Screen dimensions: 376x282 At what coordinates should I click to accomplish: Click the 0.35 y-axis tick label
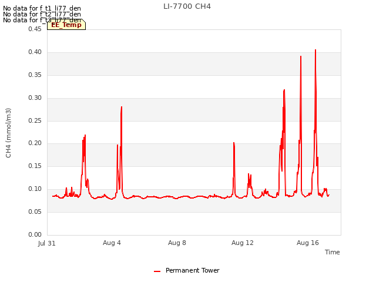pos(35,75)
